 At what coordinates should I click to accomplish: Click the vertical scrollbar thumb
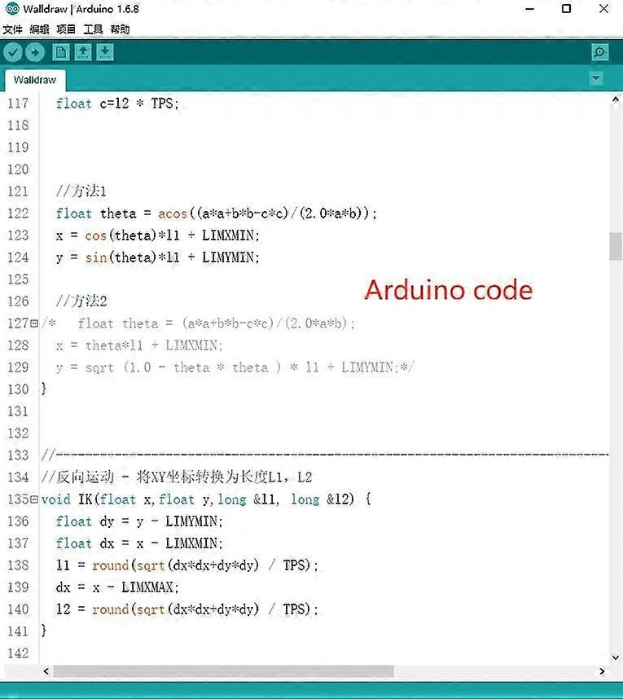point(615,246)
